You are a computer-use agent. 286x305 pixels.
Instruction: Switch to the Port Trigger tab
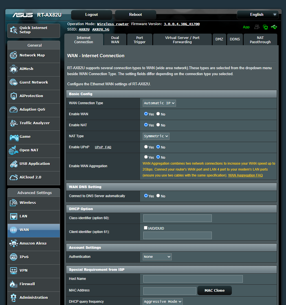click(x=140, y=40)
